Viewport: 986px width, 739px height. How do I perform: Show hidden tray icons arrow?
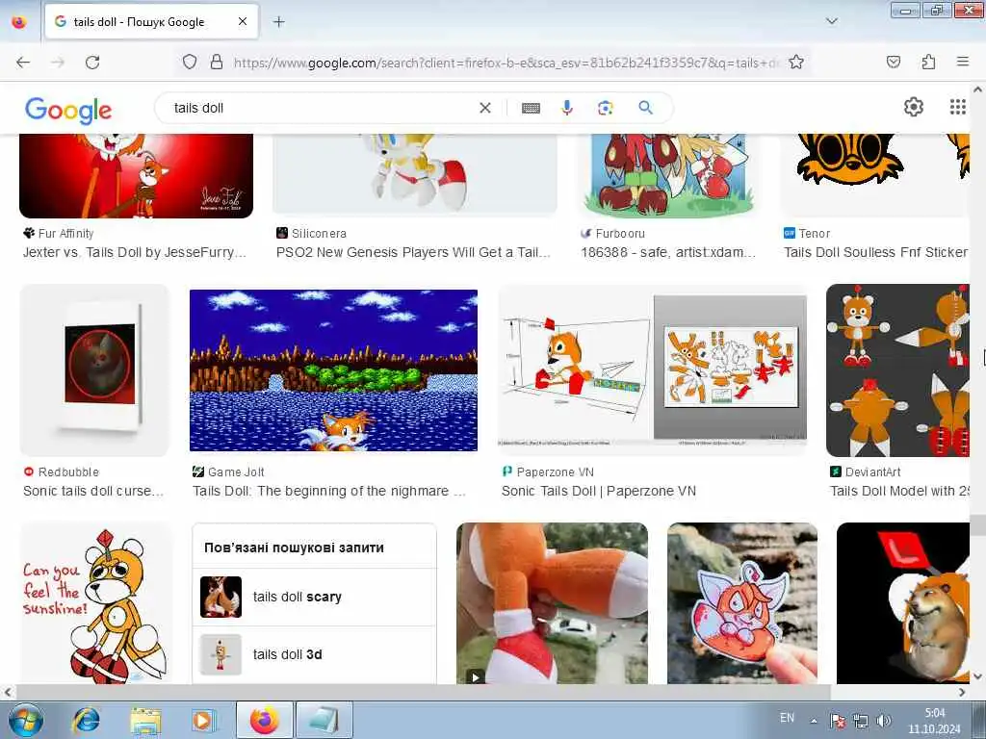point(814,720)
